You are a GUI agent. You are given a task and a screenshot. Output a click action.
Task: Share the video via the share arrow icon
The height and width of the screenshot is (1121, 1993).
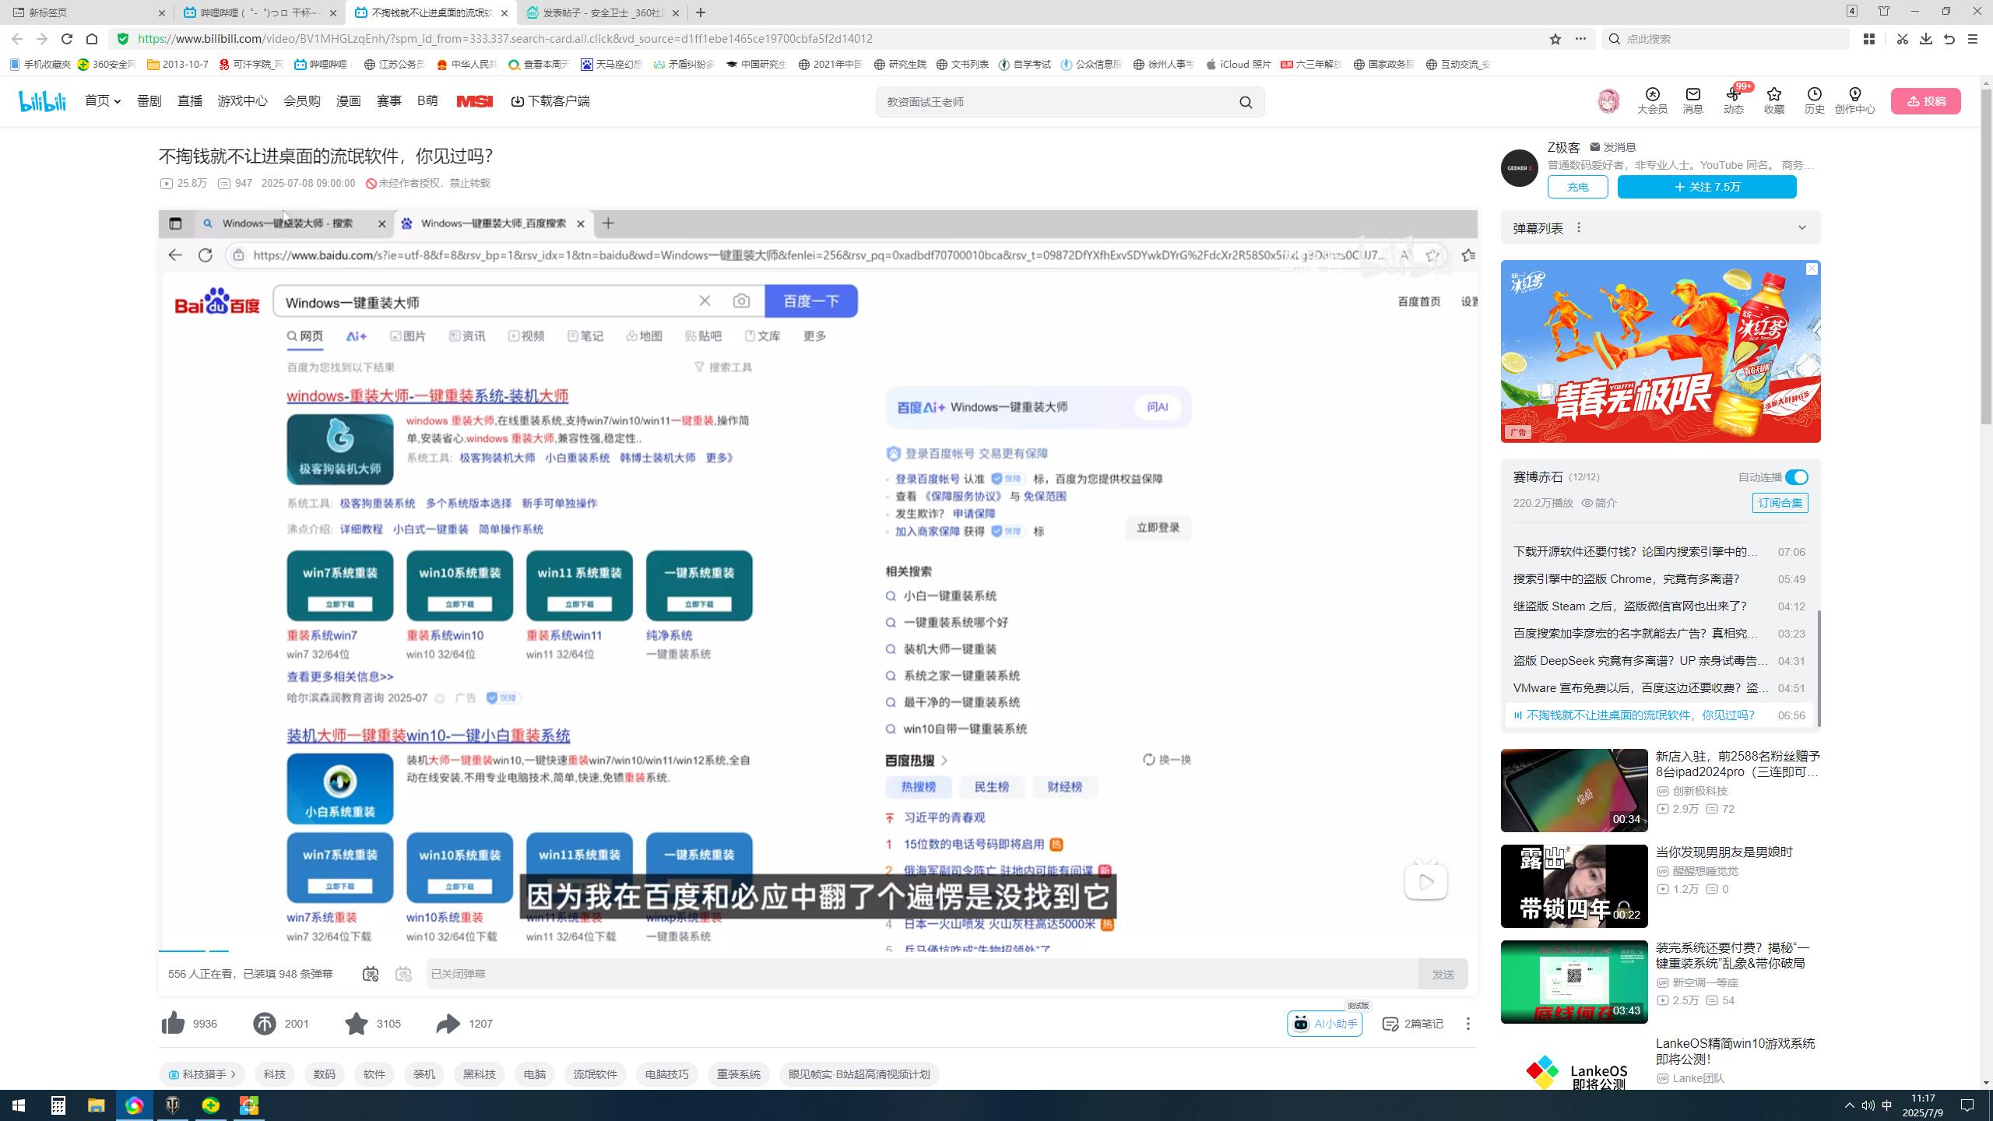(448, 1024)
